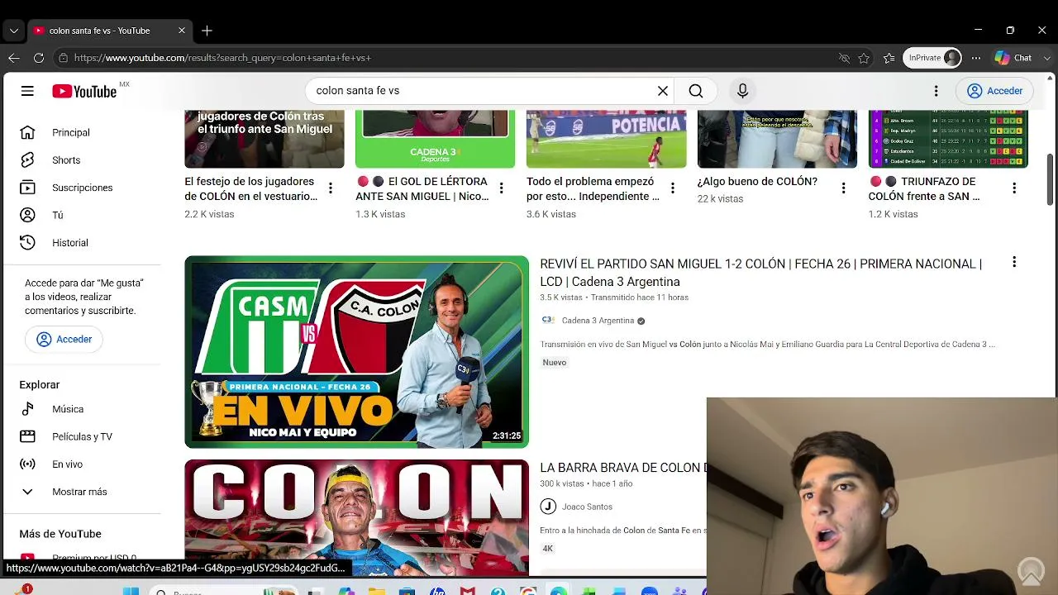Open options for 'Todo el problema empezó' short
The image size is (1058, 595).
672,189
